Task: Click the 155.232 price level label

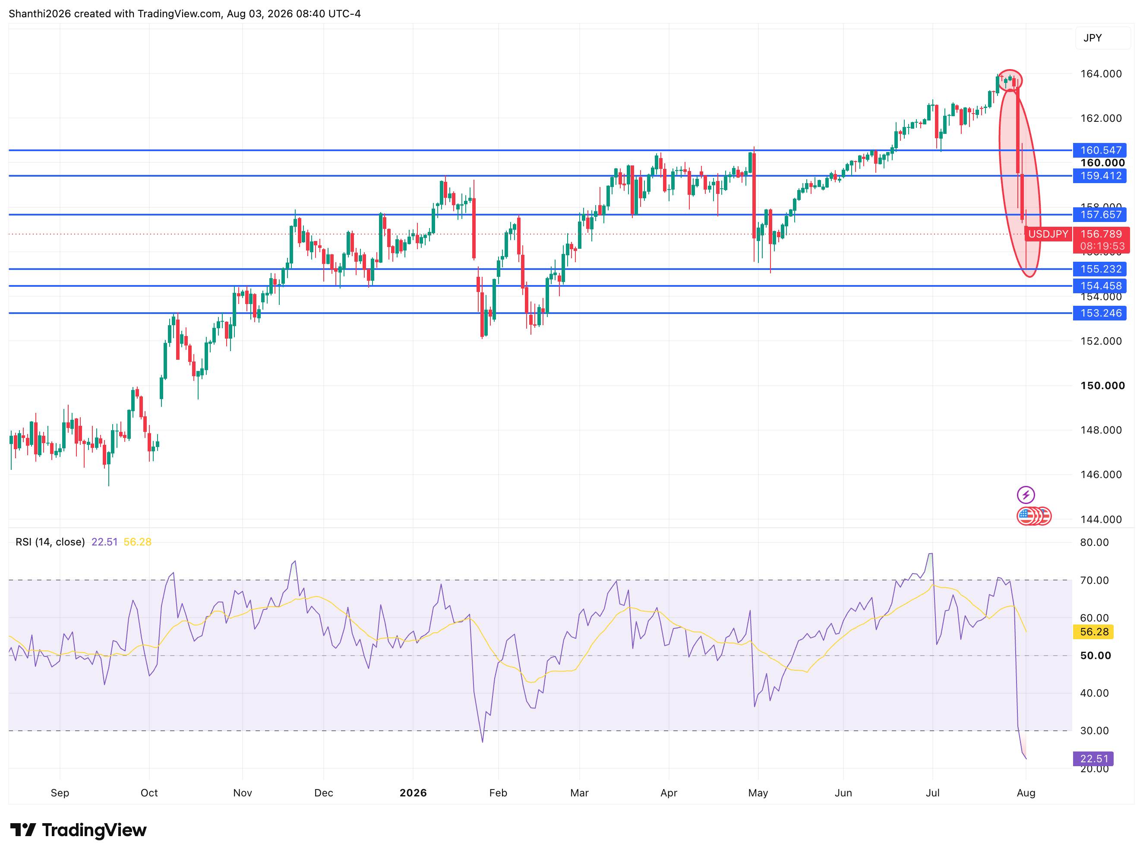Action: click(1099, 269)
